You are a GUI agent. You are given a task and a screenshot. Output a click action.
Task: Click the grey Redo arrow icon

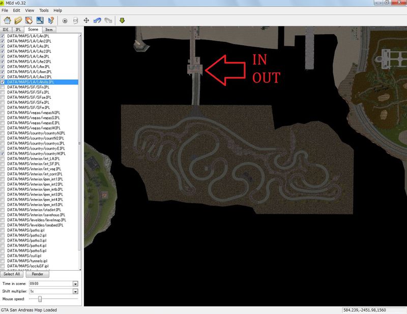click(108, 20)
